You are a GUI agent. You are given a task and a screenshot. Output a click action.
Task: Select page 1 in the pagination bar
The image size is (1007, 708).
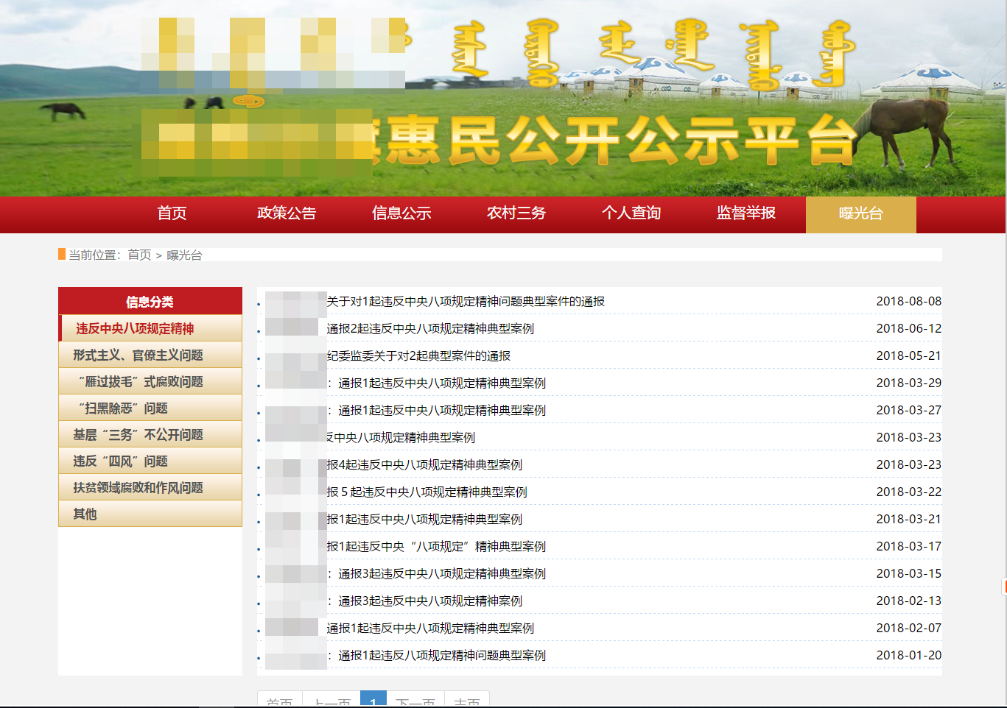(x=374, y=701)
